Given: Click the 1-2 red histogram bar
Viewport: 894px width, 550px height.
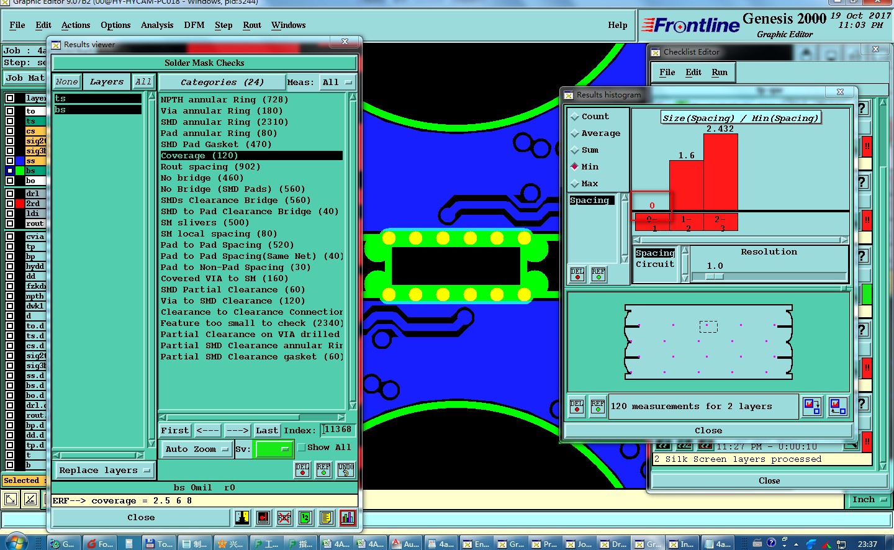Looking at the screenshot, I should pyautogui.click(x=686, y=185).
